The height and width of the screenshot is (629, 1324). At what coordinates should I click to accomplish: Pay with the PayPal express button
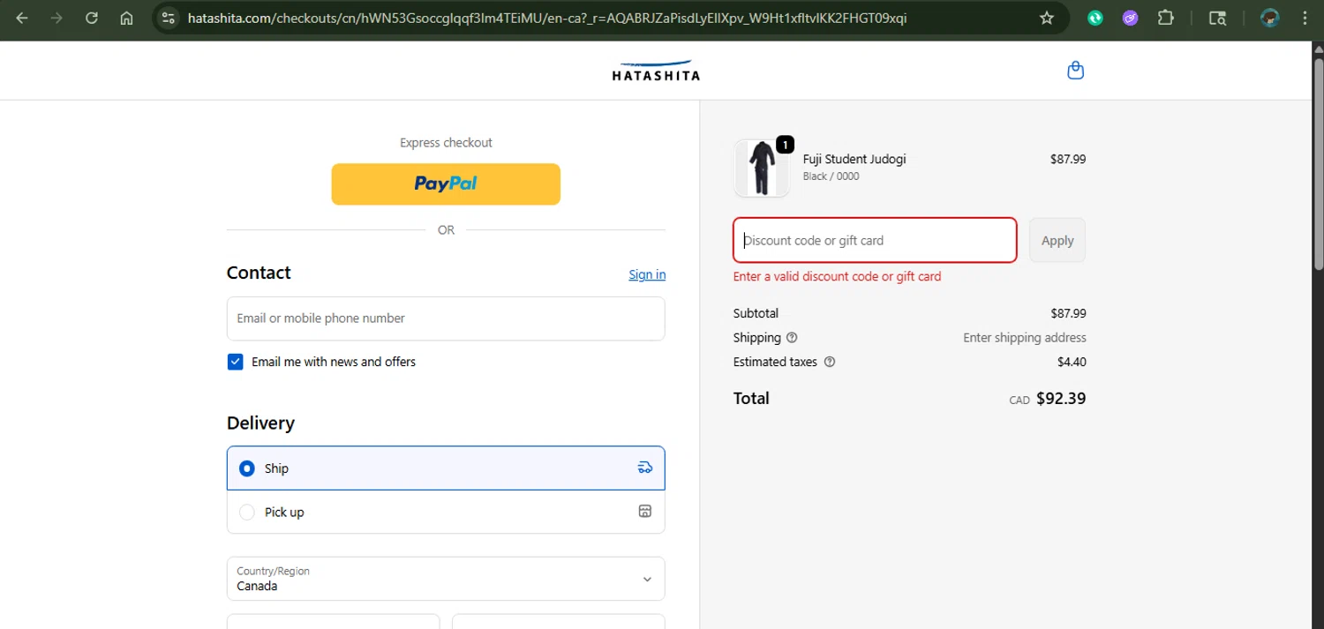[446, 183]
